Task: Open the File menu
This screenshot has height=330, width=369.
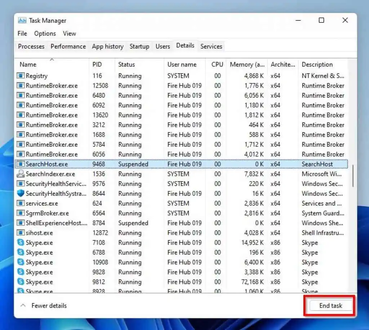Action: pyautogui.click(x=22, y=33)
